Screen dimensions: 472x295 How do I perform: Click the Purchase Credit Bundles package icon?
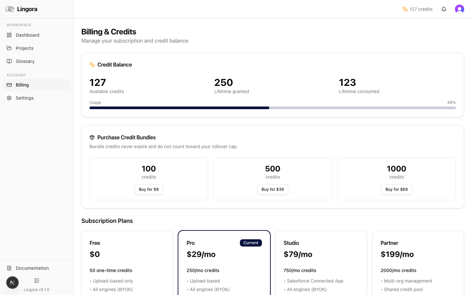coord(91,137)
